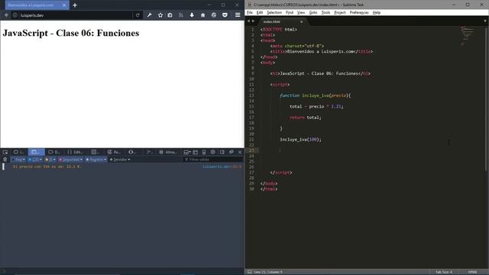Click the Sublime minimap code preview

[x=467, y=36]
